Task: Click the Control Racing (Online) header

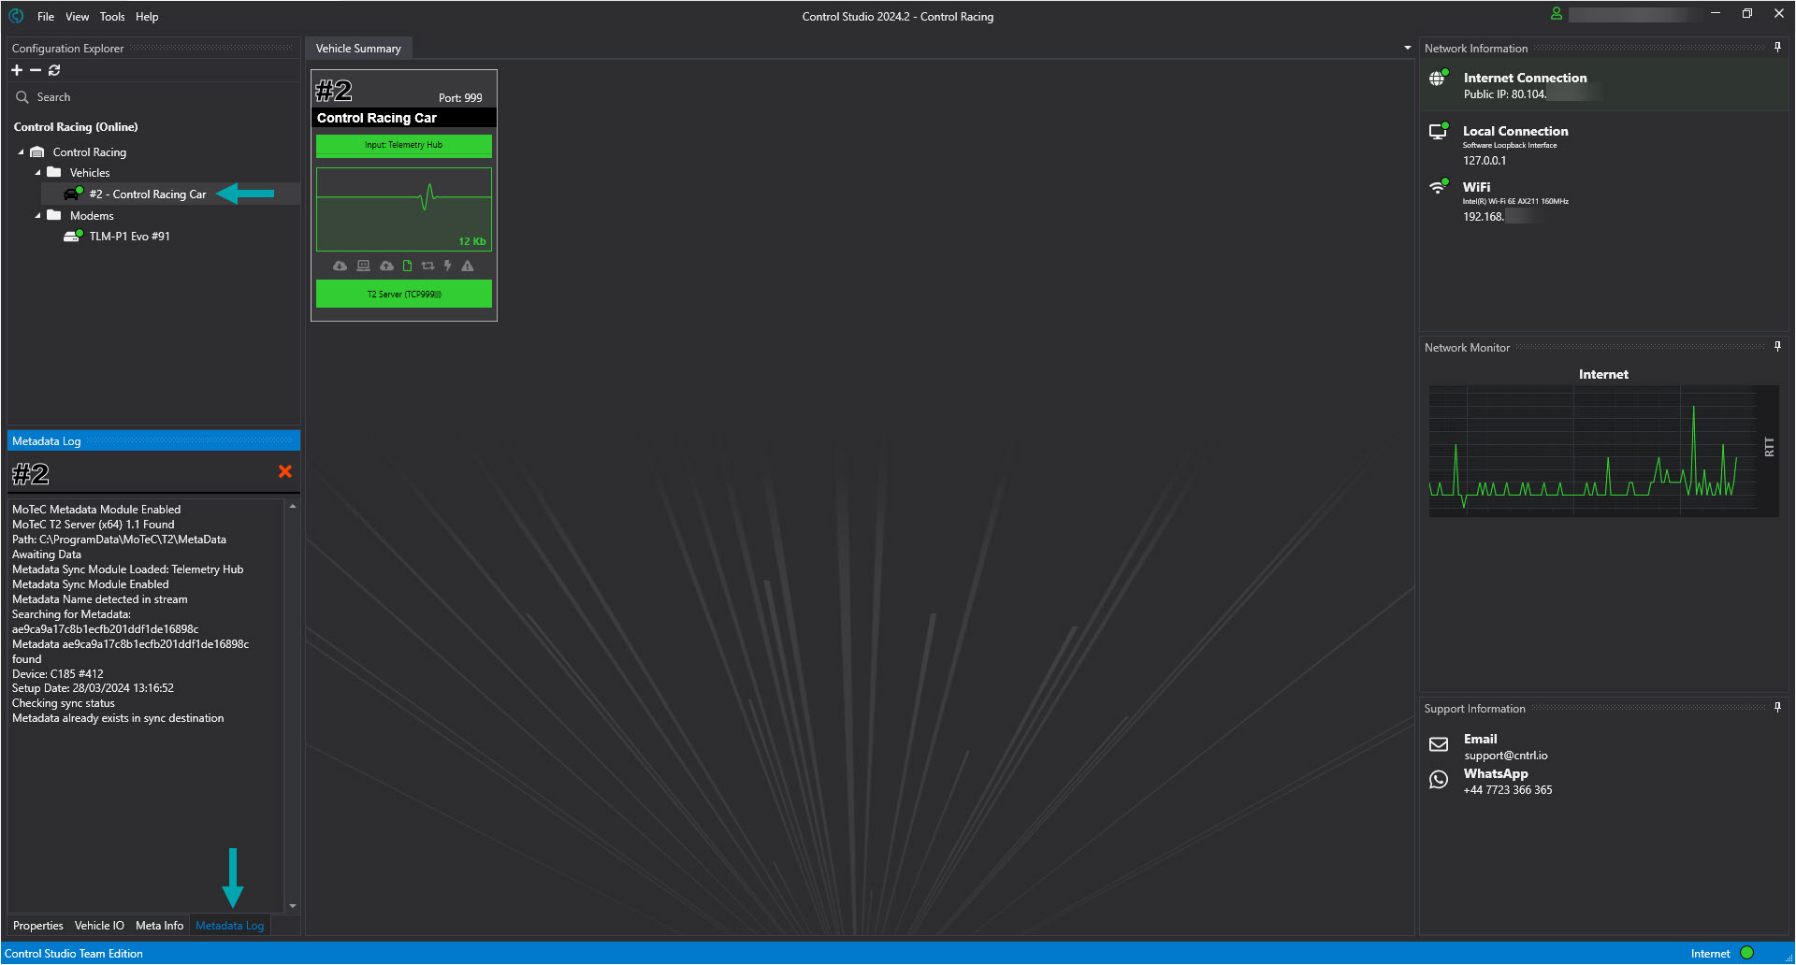Action: pyautogui.click(x=76, y=127)
